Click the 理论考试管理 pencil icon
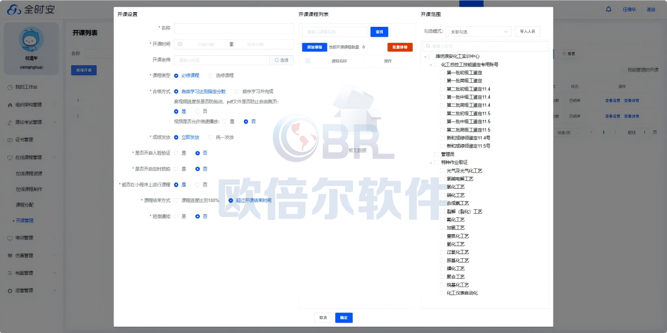Image resolution: width=667 pixels, height=333 pixels. coord(10,123)
